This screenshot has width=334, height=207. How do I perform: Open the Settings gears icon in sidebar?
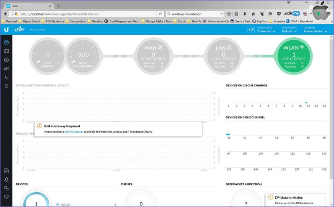click(6, 188)
